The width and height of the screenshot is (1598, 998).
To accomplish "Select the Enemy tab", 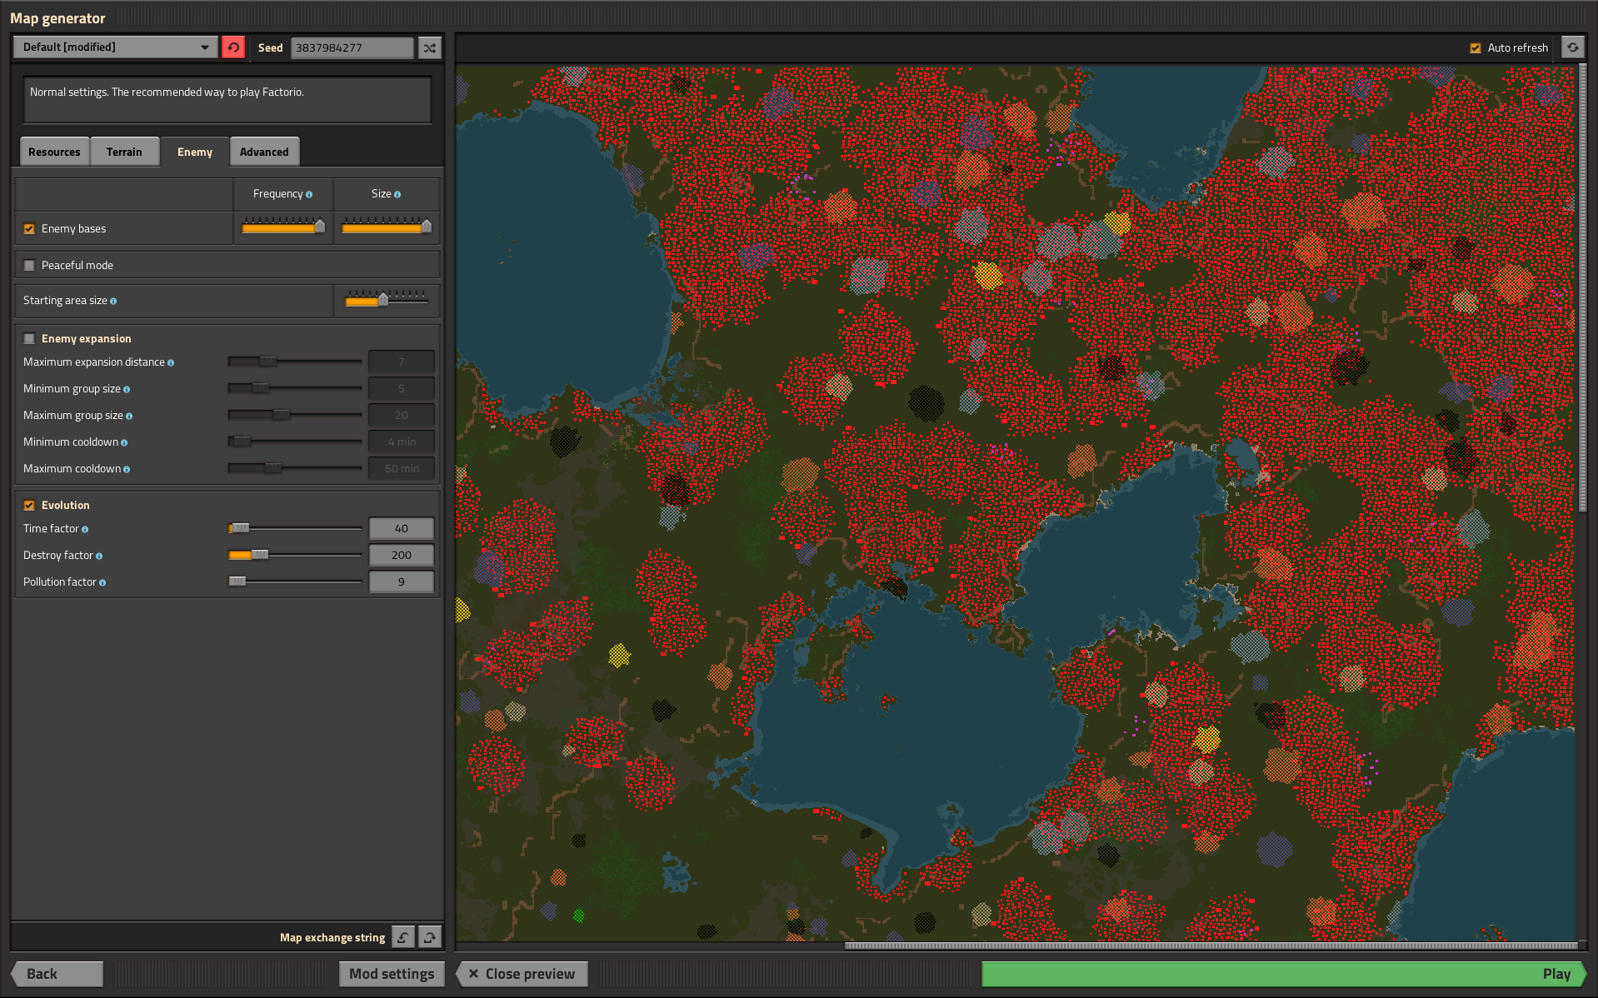I will pyautogui.click(x=195, y=152).
